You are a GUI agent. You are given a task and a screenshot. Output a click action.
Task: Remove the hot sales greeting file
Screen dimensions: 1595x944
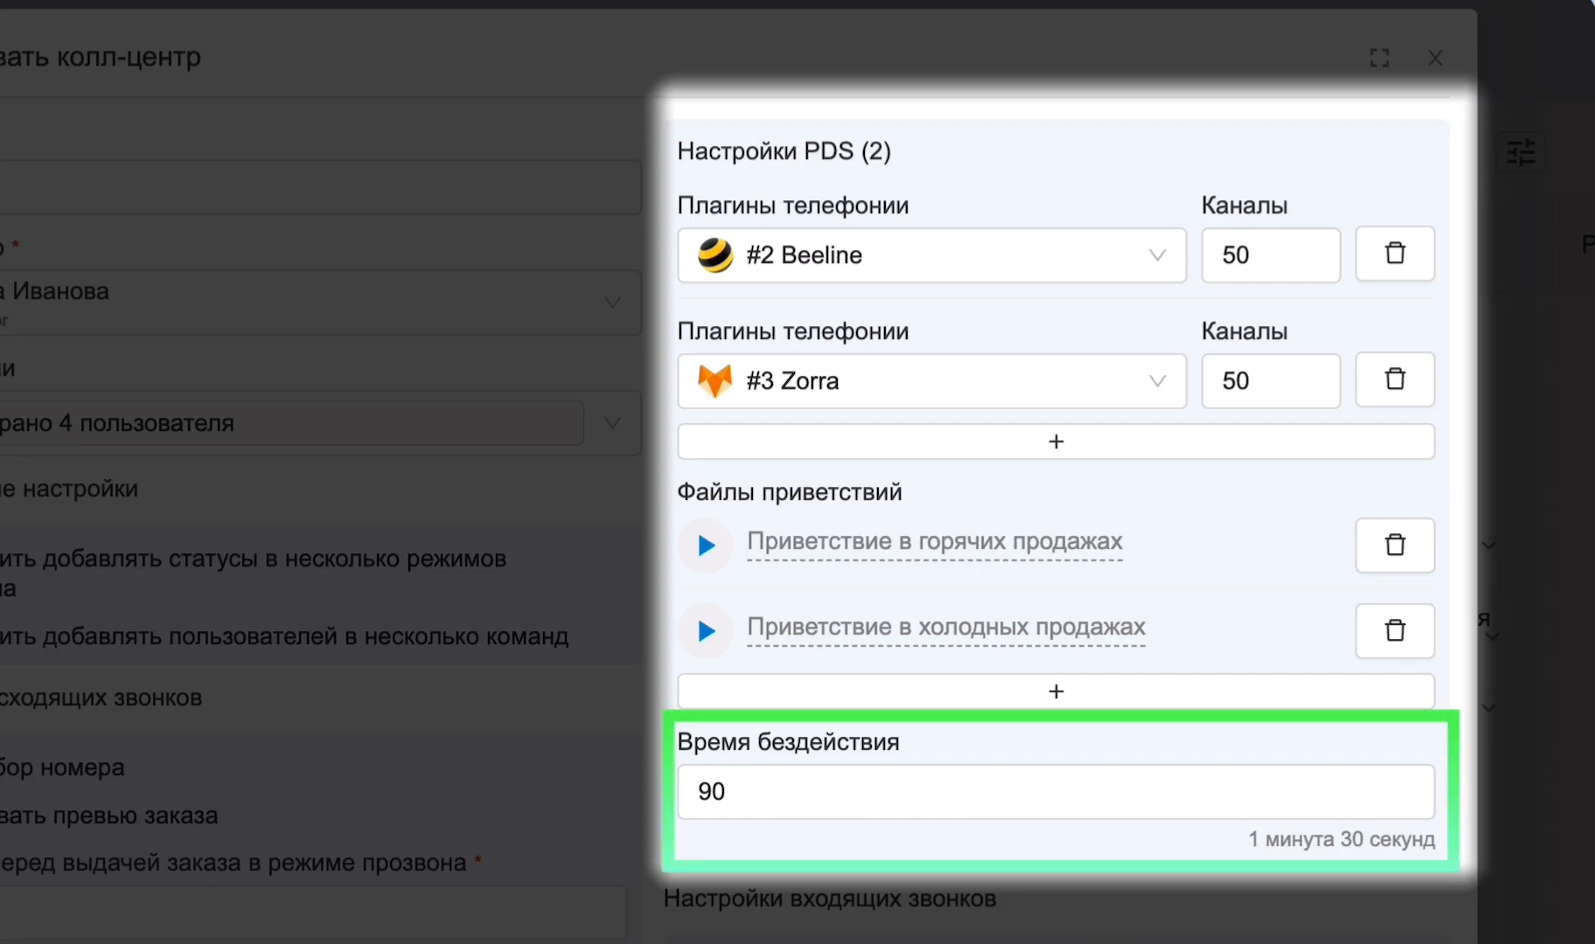pos(1395,545)
